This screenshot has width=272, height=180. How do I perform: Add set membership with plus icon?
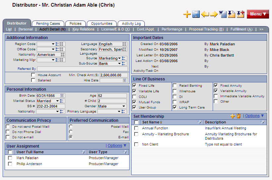233,116
